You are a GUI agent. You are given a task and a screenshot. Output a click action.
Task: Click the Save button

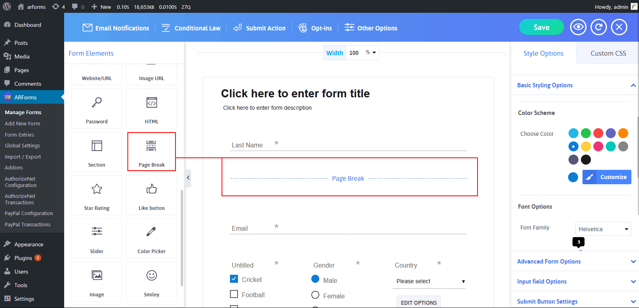[x=541, y=27]
